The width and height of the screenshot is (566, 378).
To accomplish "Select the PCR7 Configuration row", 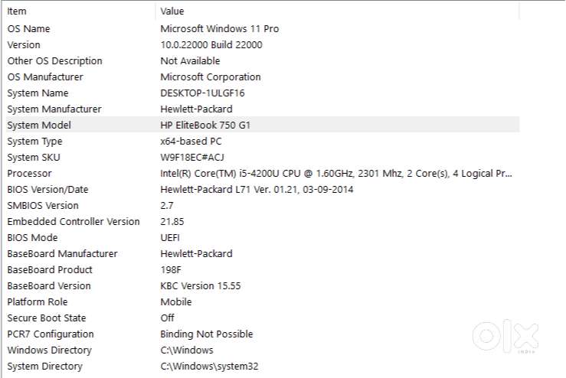I will (51, 334).
